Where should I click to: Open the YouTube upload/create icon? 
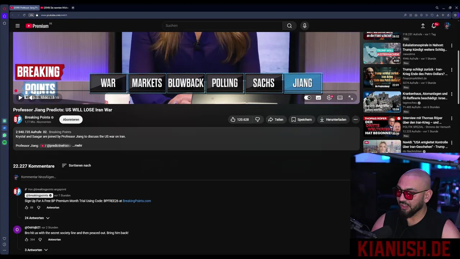point(423,26)
